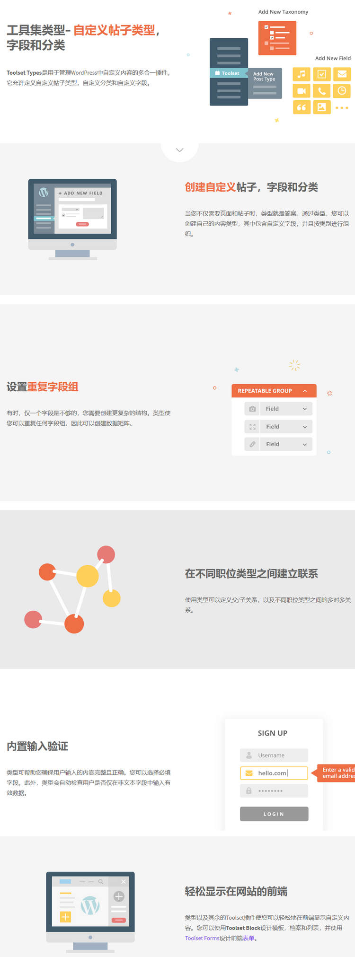The width and height of the screenshot is (355, 957).
Task: Click the yellow plus square icon in illustration
Action: 65,917
